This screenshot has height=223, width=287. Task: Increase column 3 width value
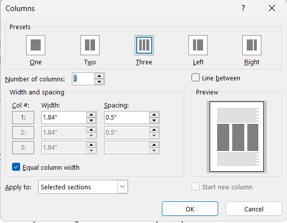tap(91, 145)
